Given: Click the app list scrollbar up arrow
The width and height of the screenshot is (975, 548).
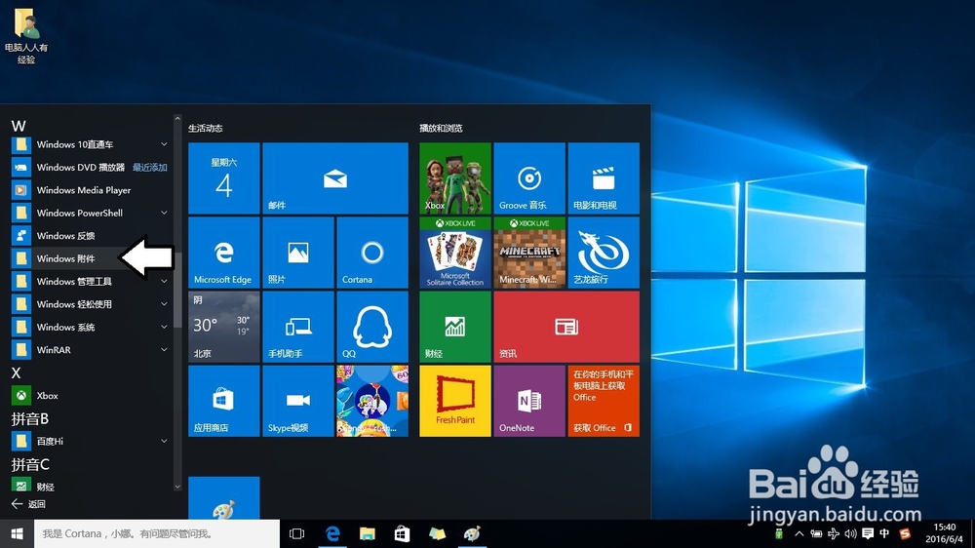Looking at the screenshot, I should (177, 118).
